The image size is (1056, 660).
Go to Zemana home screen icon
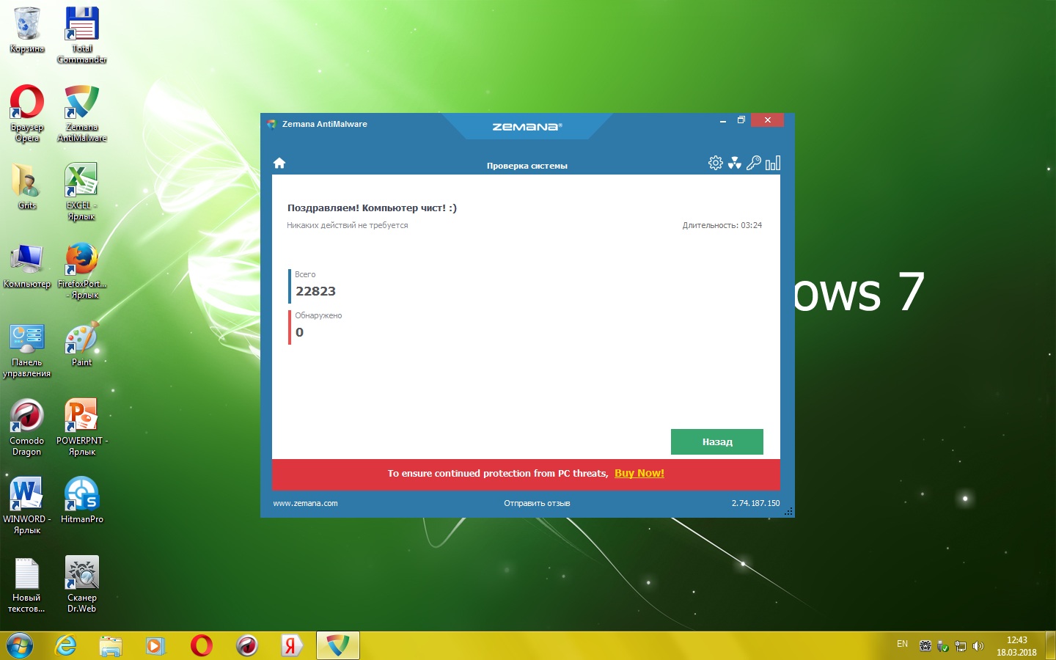[279, 164]
